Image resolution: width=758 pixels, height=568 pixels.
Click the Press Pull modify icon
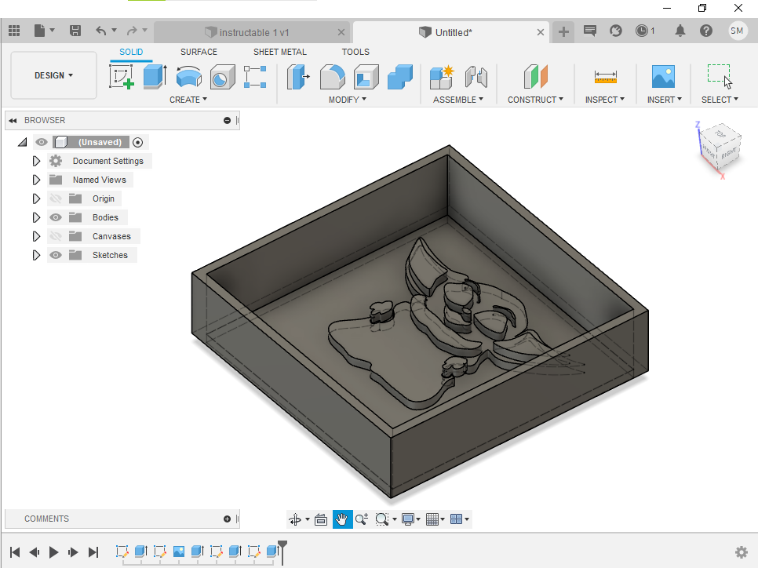coord(297,77)
